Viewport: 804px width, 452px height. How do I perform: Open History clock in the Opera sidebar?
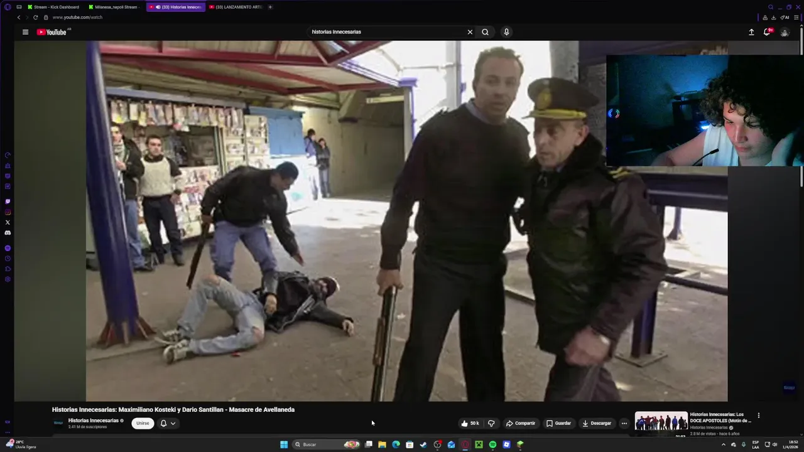[8, 259]
